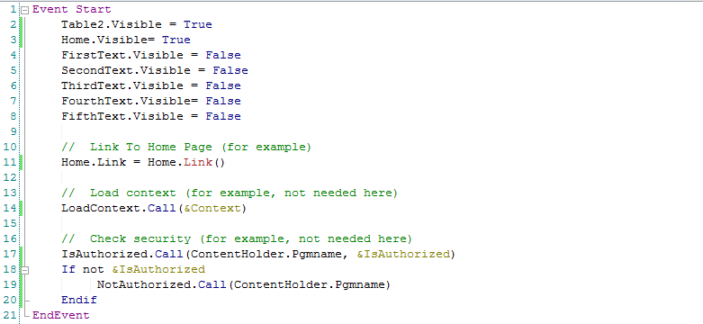The width and height of the screenshot is (703, 324).
Task: Click the Endif keyword
Action: (x=79, y=300)
